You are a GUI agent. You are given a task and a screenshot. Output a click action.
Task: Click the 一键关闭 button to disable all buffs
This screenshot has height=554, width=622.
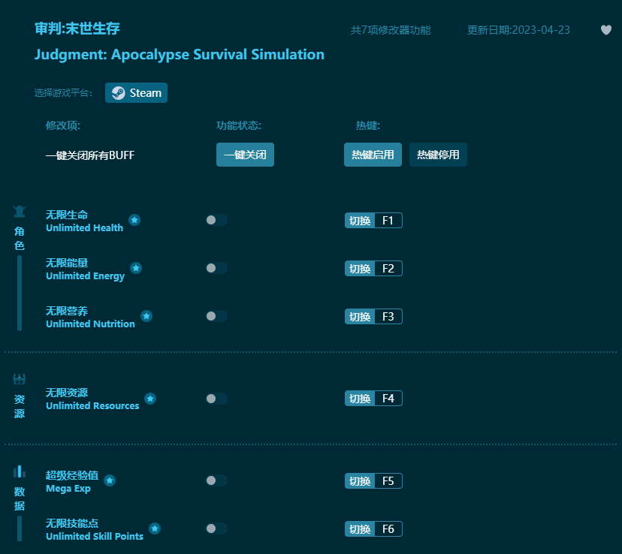245,155
